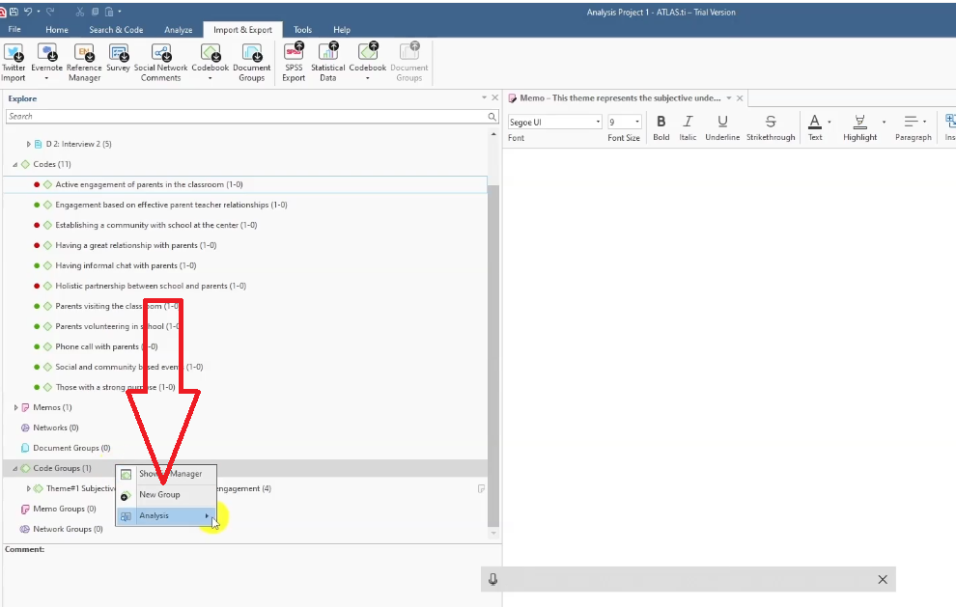The image size is (956, 607).
Task: Toggle Bold formatting in memo editor
Action: pos(661,122)
